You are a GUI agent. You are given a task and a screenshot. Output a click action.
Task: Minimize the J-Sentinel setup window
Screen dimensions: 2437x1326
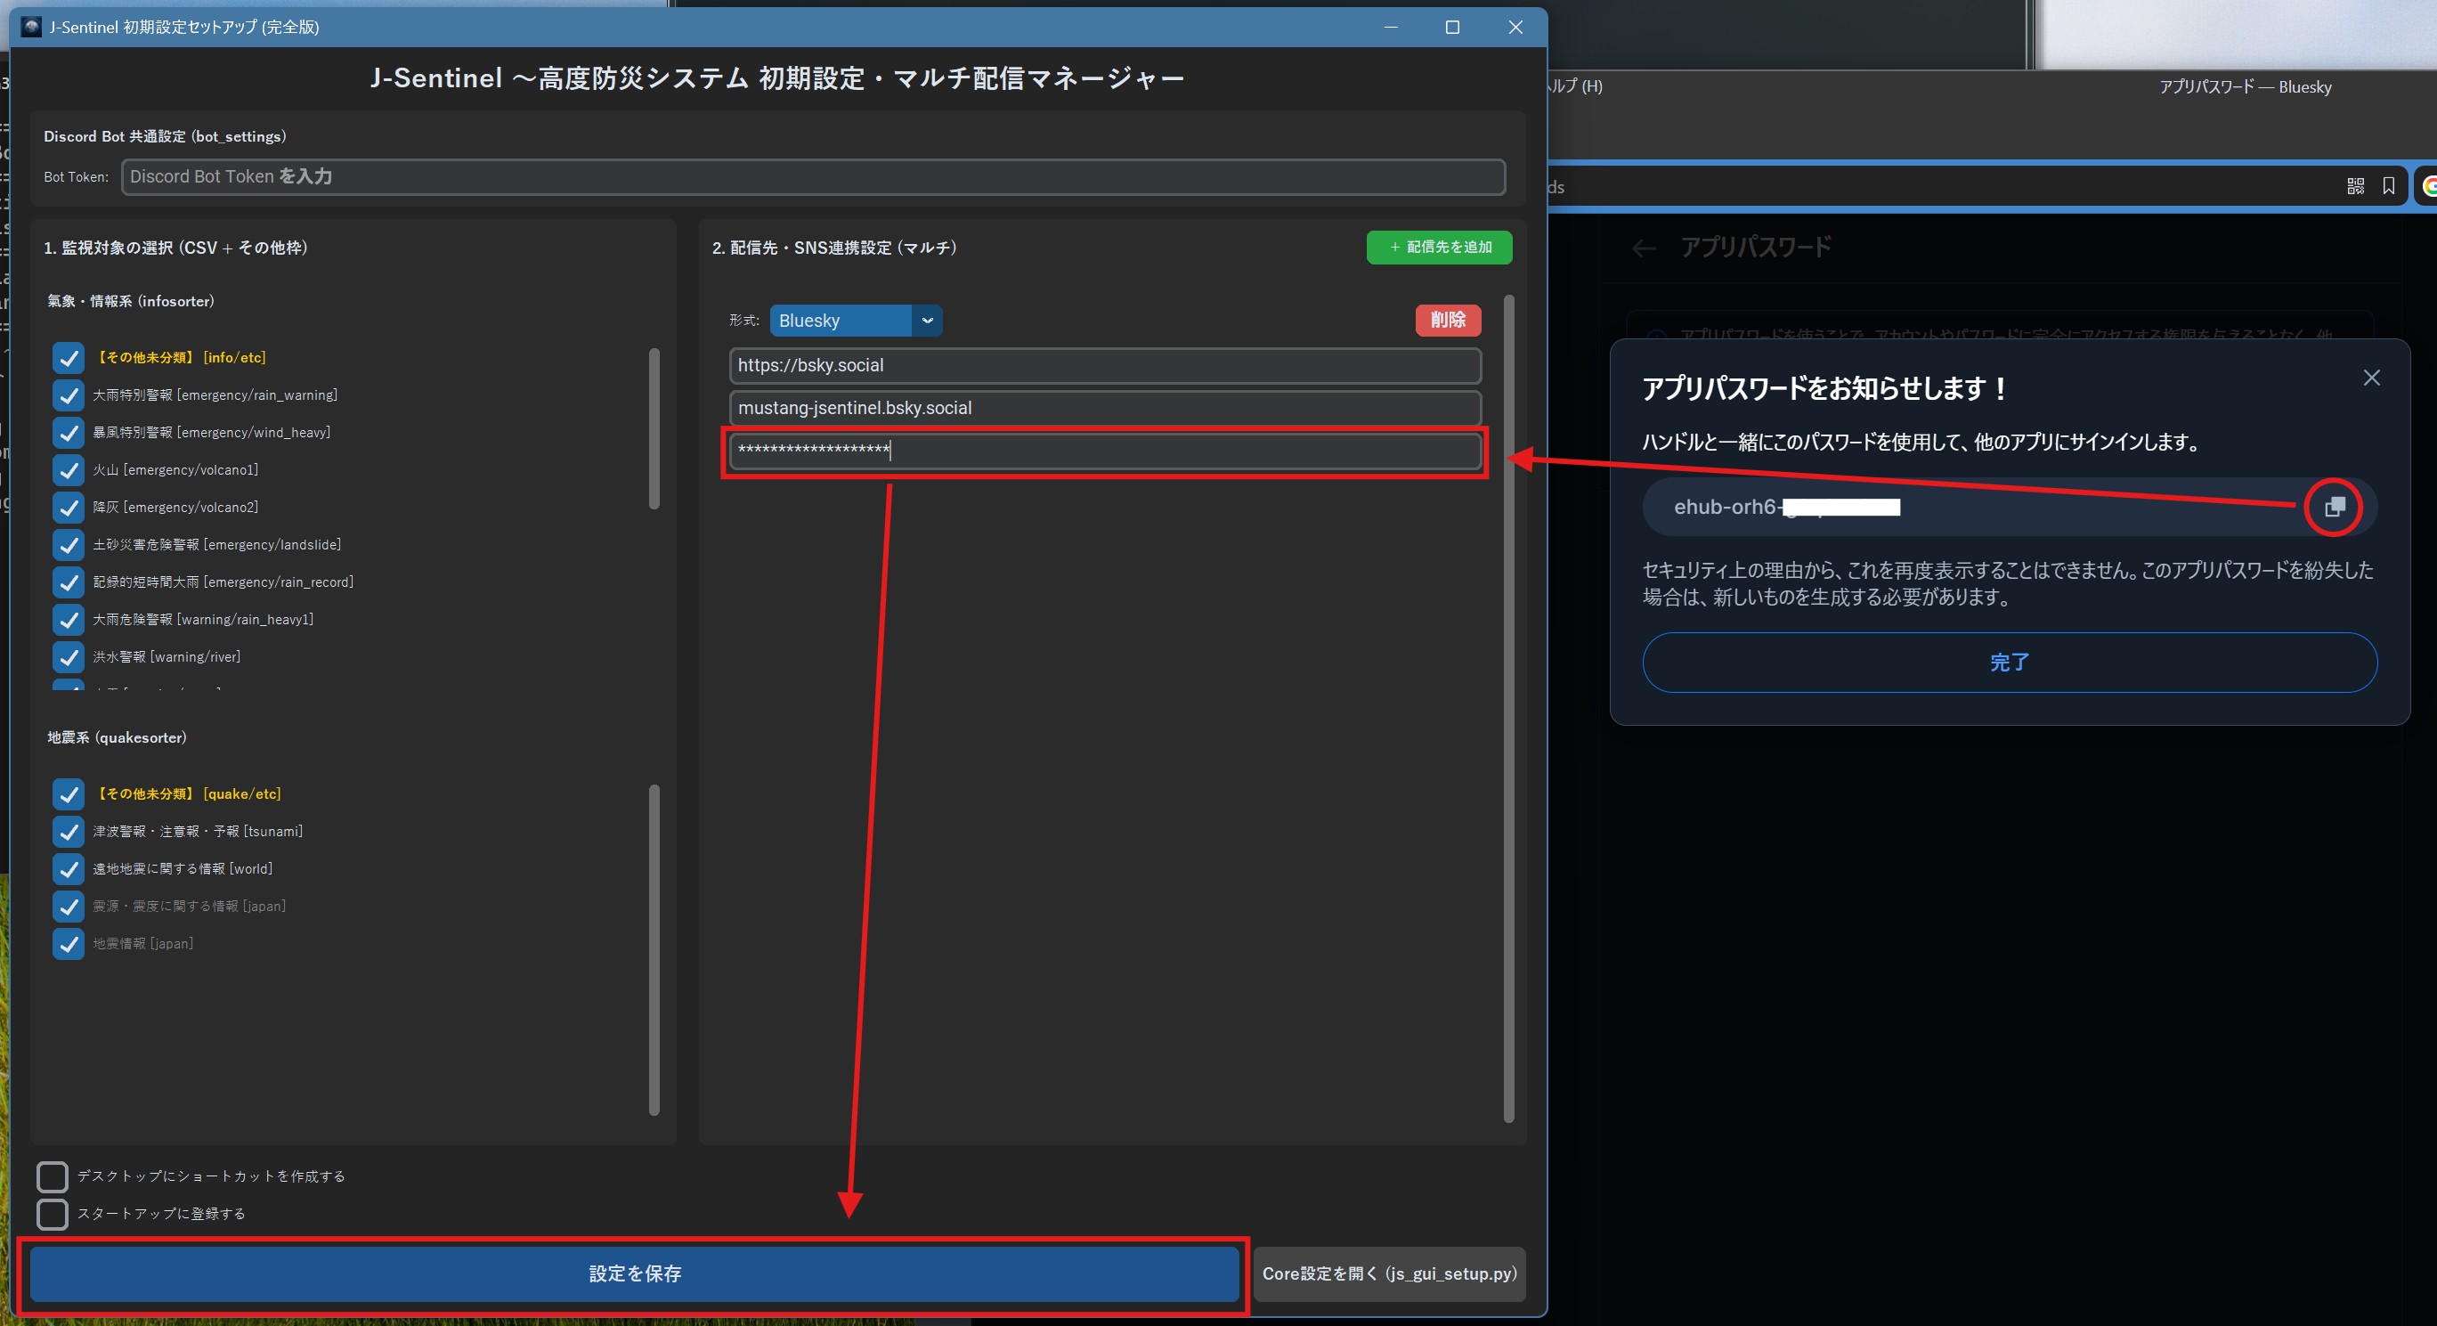1391,28
